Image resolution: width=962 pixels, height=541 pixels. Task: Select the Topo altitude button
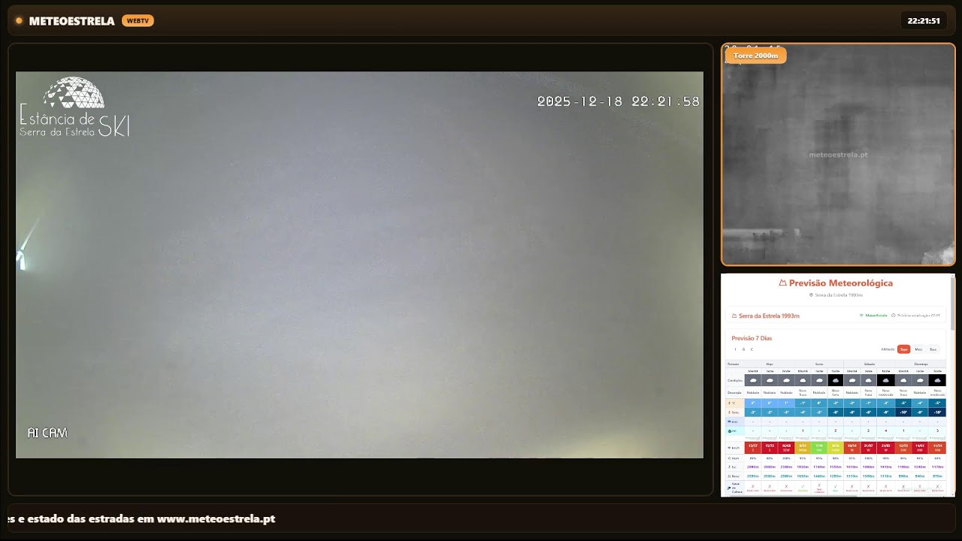point(903,349)
